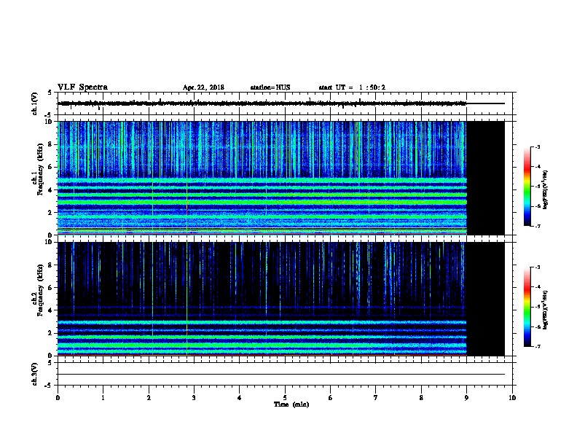Click time axis tick label "3"
The width and height of the screenshot is (577, 446).
[194, 398]
